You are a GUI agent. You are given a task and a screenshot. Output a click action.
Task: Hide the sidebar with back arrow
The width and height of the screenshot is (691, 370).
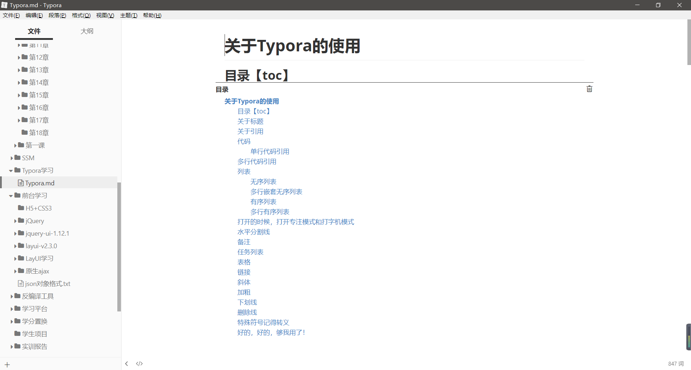click(x=127, y=364)
